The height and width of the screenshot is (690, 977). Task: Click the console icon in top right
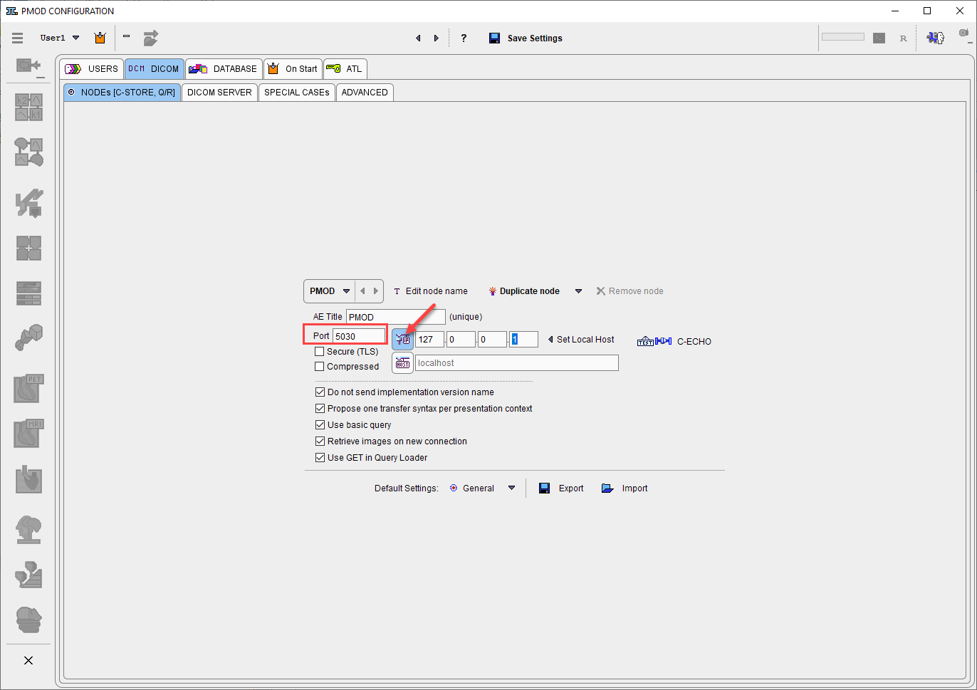click(879, 38)
